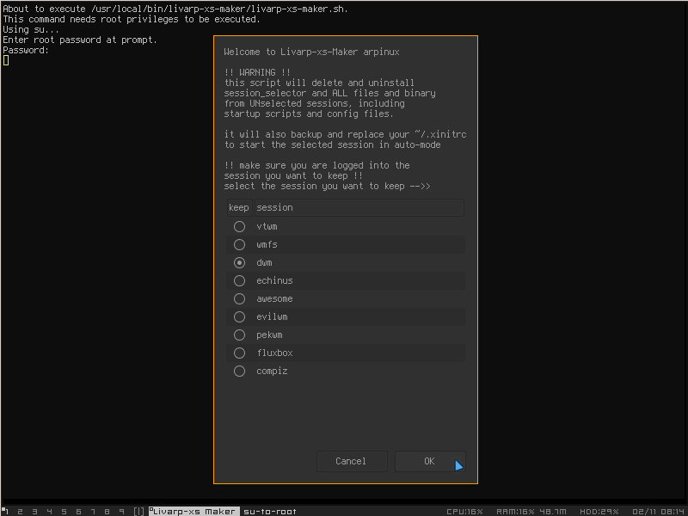Switch to workspace tag 6

click(x=78, y=511)
